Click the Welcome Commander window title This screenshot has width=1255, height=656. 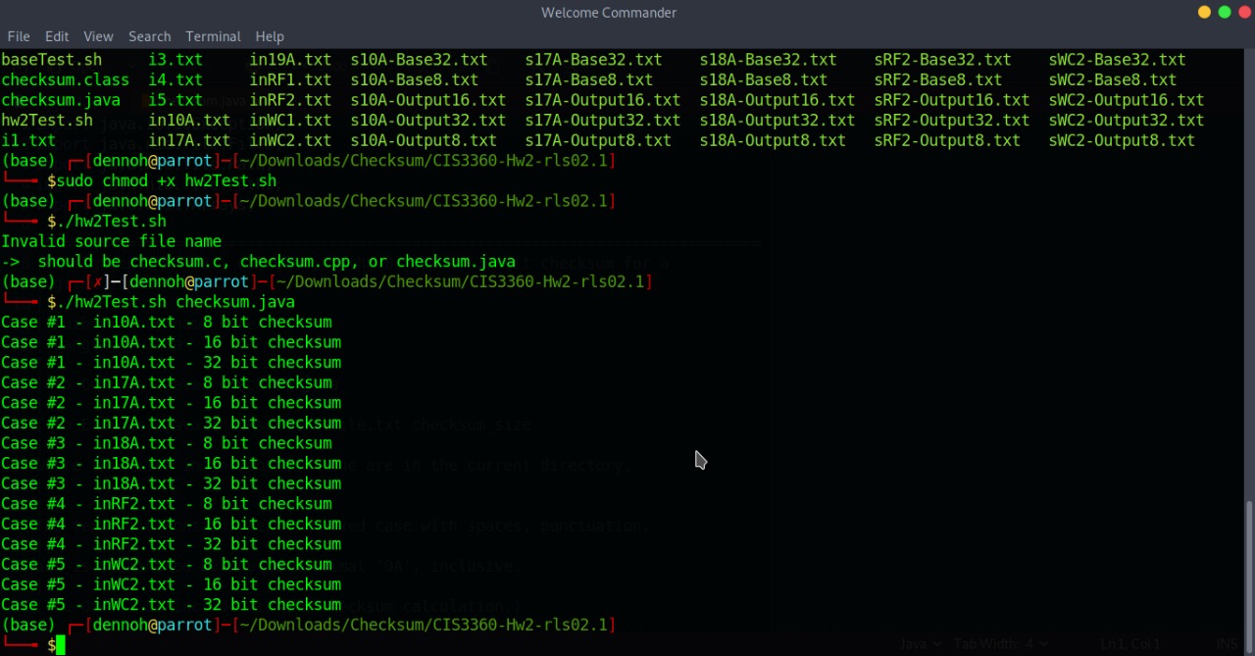point(608,13)
